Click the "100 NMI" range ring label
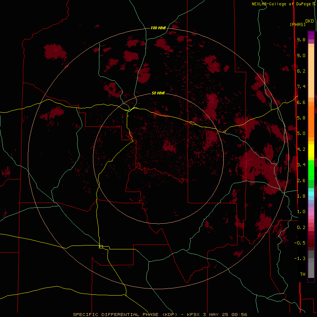 point(158,28)
